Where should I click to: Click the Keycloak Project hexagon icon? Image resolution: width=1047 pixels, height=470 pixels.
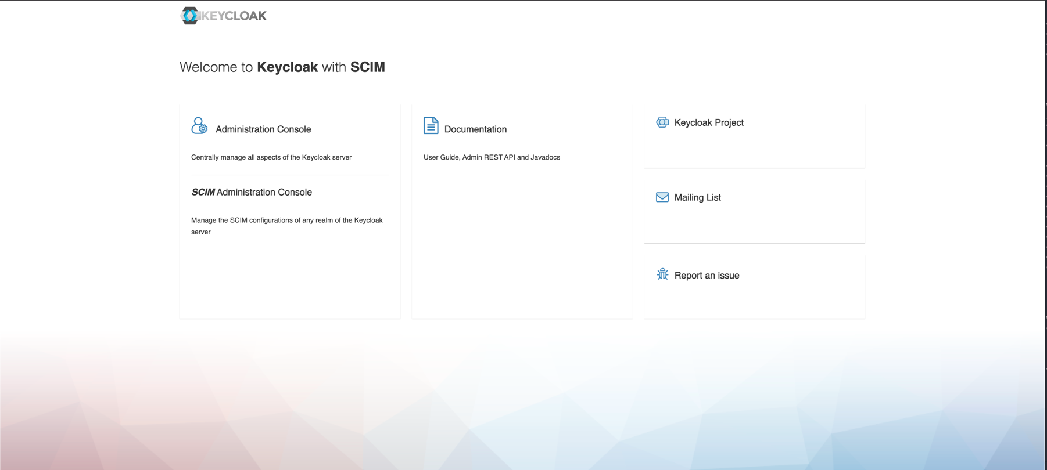[662, 122]
